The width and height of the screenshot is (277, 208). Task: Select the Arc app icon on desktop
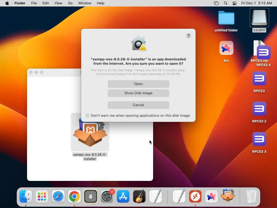tap(226, 48)
